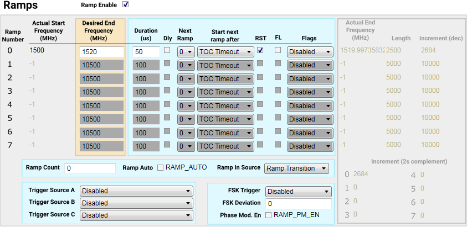The width and height of the screenshot is (467, 227).
Task: Toggle FL checkbox for ramp 7
Action: click(278, 144)
